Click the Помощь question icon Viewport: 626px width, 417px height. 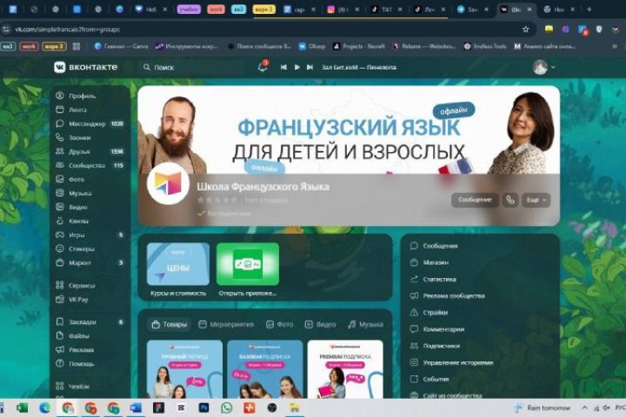coord(60,363)
